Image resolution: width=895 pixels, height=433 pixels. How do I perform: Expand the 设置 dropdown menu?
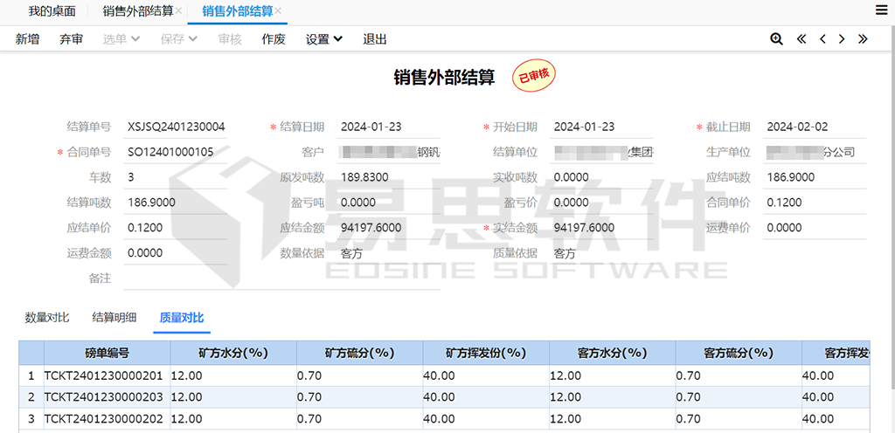[x=323, y=39]
